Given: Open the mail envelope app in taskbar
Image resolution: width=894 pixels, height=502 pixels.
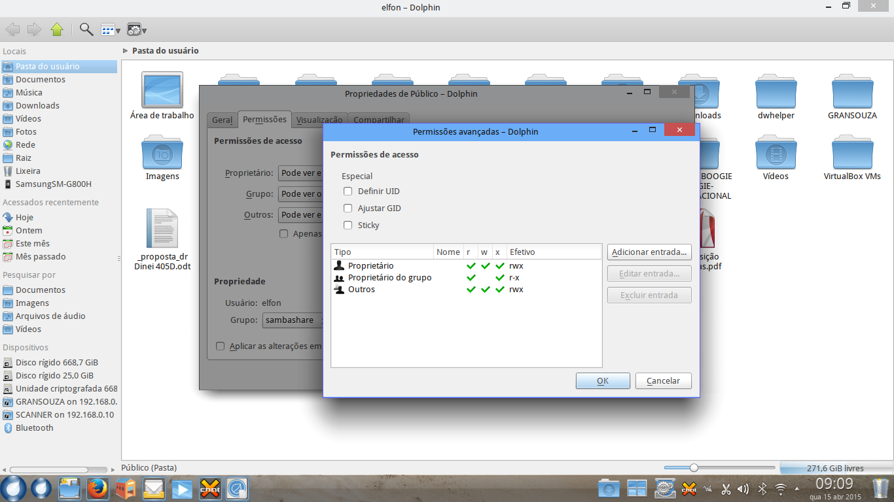Looking at the screenshot, I should point(154,488).
